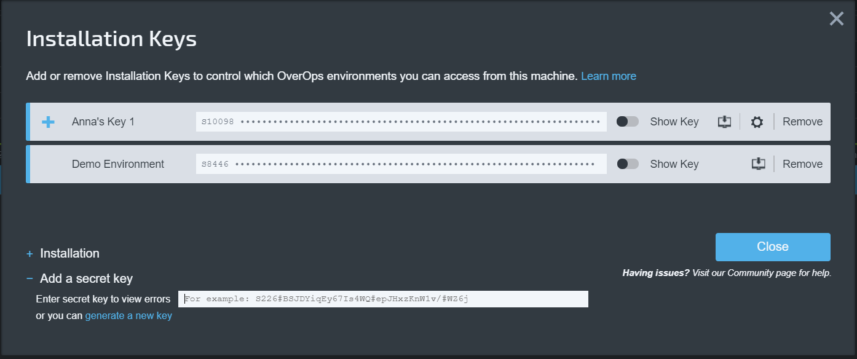857x359 pixels.
Task: Click the generate a new key link
Action: pyautogui.click(x=128, y=316)
